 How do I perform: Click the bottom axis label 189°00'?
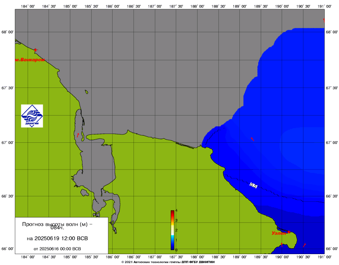(239, 257)
